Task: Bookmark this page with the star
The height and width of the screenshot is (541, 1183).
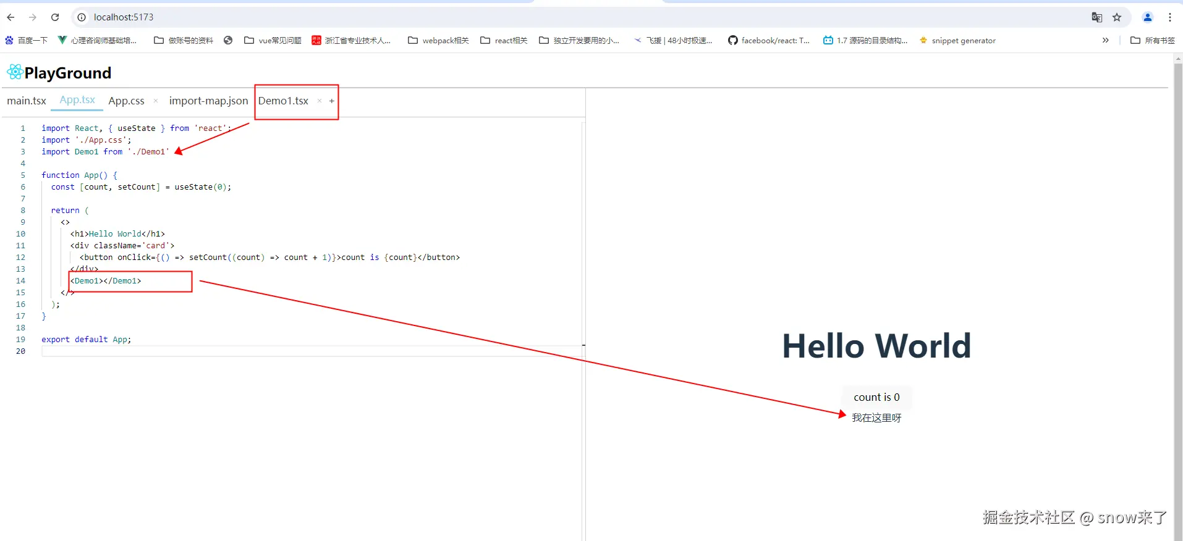Action: (x=1117, y=17)
